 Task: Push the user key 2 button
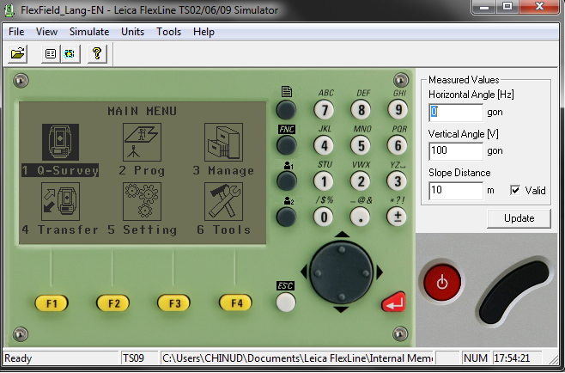[x=286, y=217]
